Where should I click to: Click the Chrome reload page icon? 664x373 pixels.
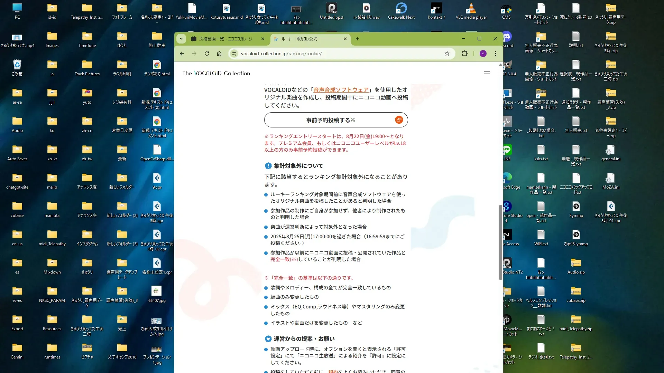[207, 54]
